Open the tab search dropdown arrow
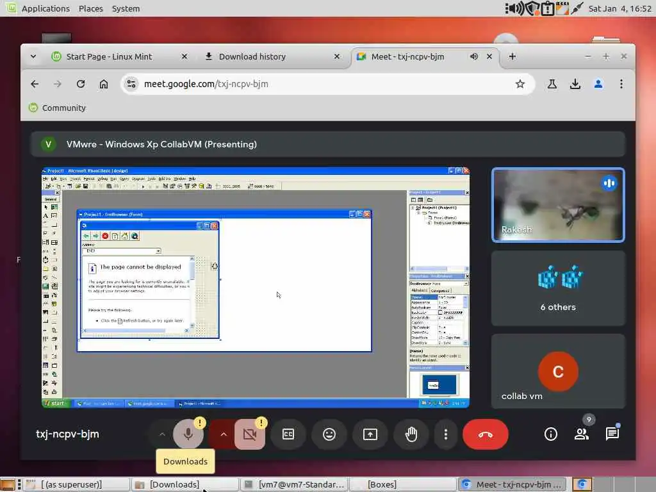 pos(33,56)
